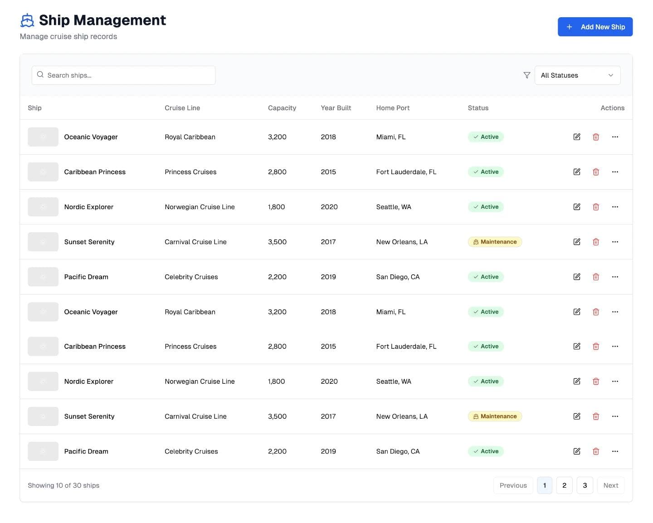
Task: Go to page 2 of ships
Action: 564,485
